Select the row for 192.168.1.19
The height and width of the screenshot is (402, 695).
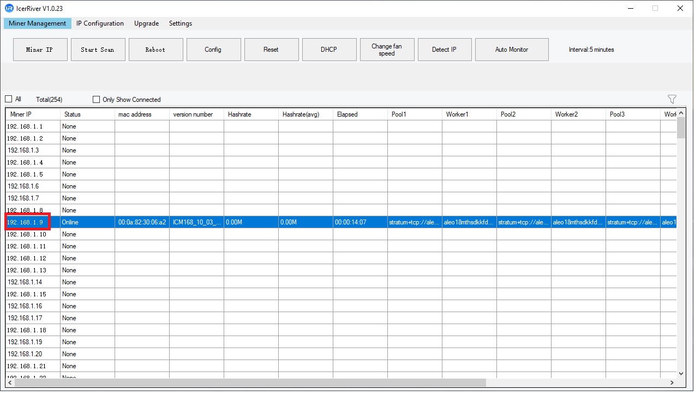[341, 342]
